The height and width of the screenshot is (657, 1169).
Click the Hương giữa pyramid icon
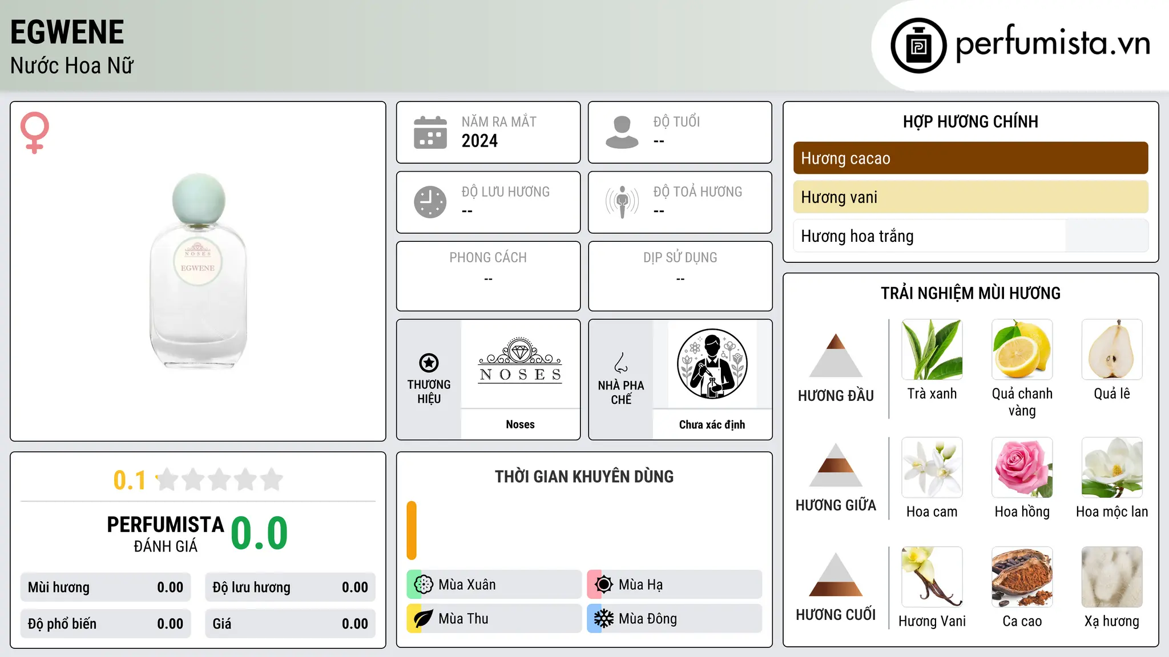(836, 465)
